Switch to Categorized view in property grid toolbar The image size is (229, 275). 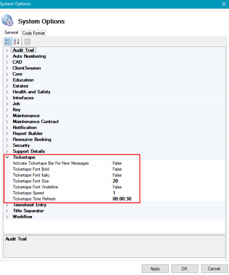pos(8,42)
